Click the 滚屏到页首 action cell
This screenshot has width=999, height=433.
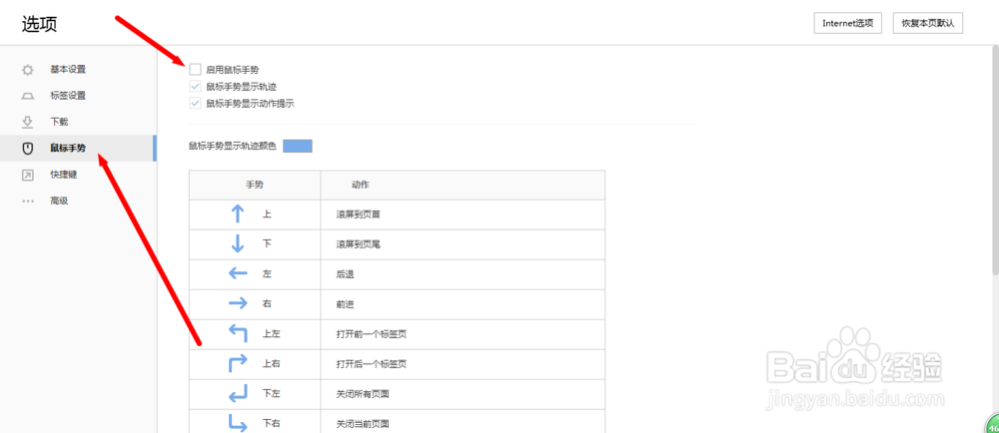click(x=463, y=215)
